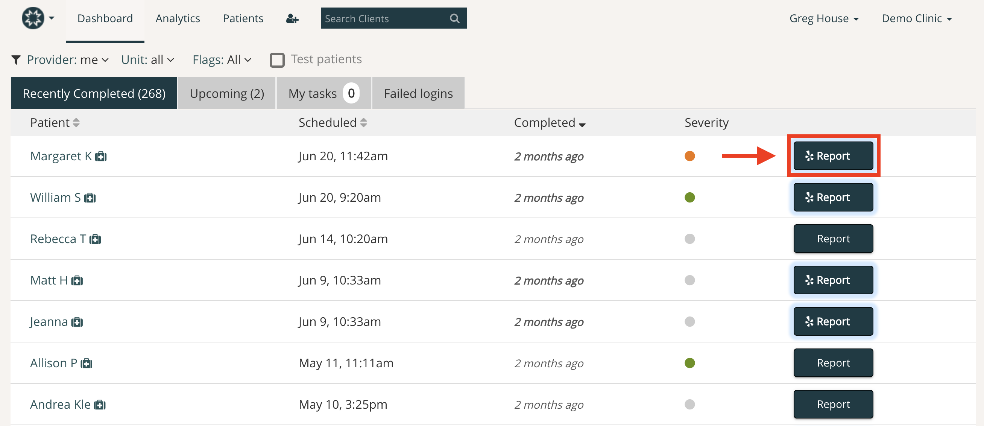
Task: Open Report for Allison P
Action: click(x=833, y=363)
